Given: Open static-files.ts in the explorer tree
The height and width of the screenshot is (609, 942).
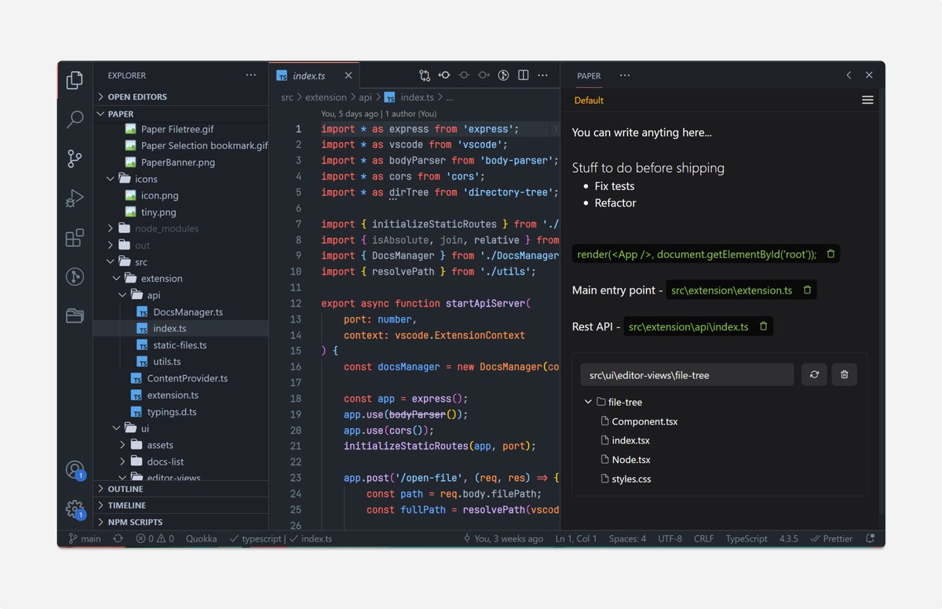Looking at the screenshot, I should pyautogui.click(x=181, y=345).
